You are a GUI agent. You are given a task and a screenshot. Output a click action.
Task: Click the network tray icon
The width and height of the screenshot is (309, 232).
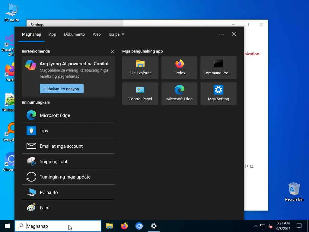point(263,226)
